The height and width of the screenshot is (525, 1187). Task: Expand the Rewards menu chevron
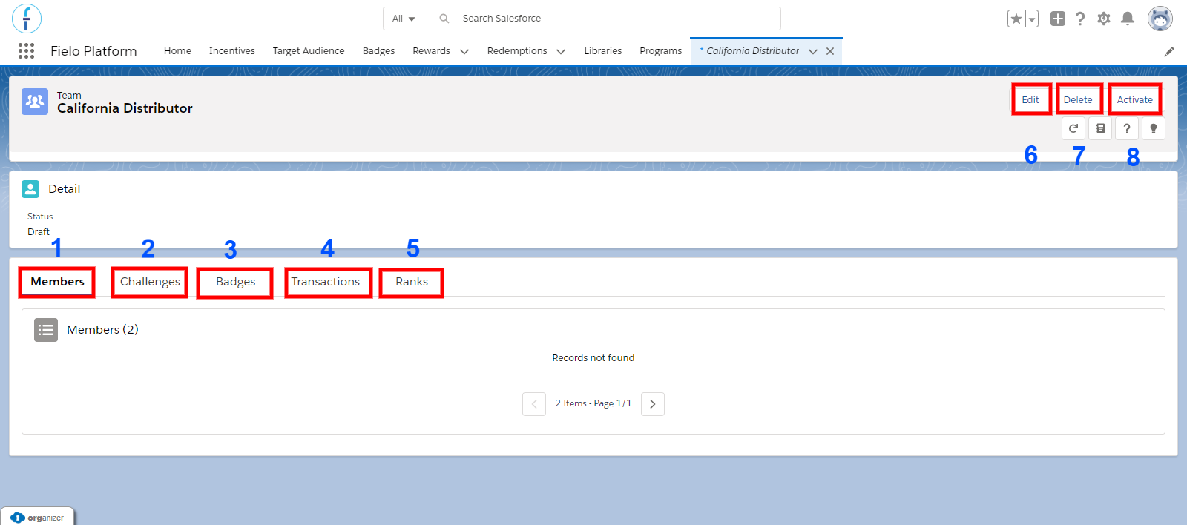[x=464, y=51]
